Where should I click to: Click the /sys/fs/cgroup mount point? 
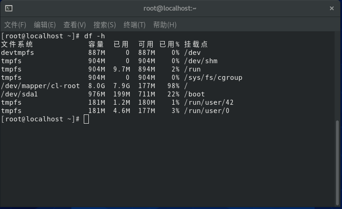click(213, 78)
